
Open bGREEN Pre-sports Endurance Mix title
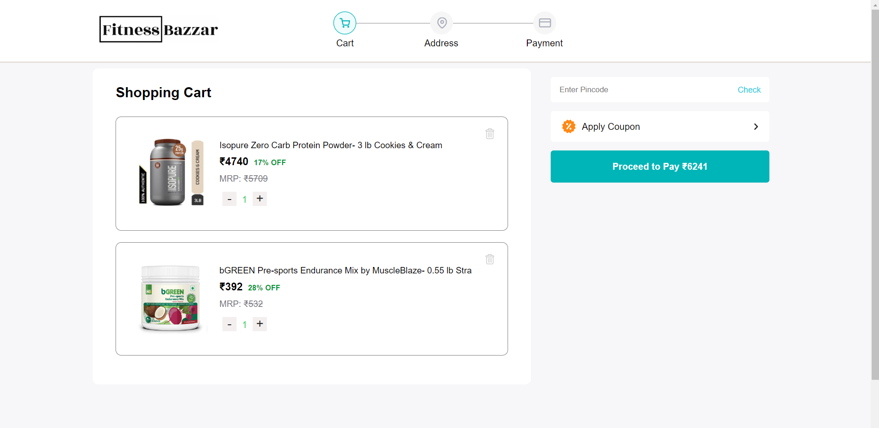(x=345, y=271)
